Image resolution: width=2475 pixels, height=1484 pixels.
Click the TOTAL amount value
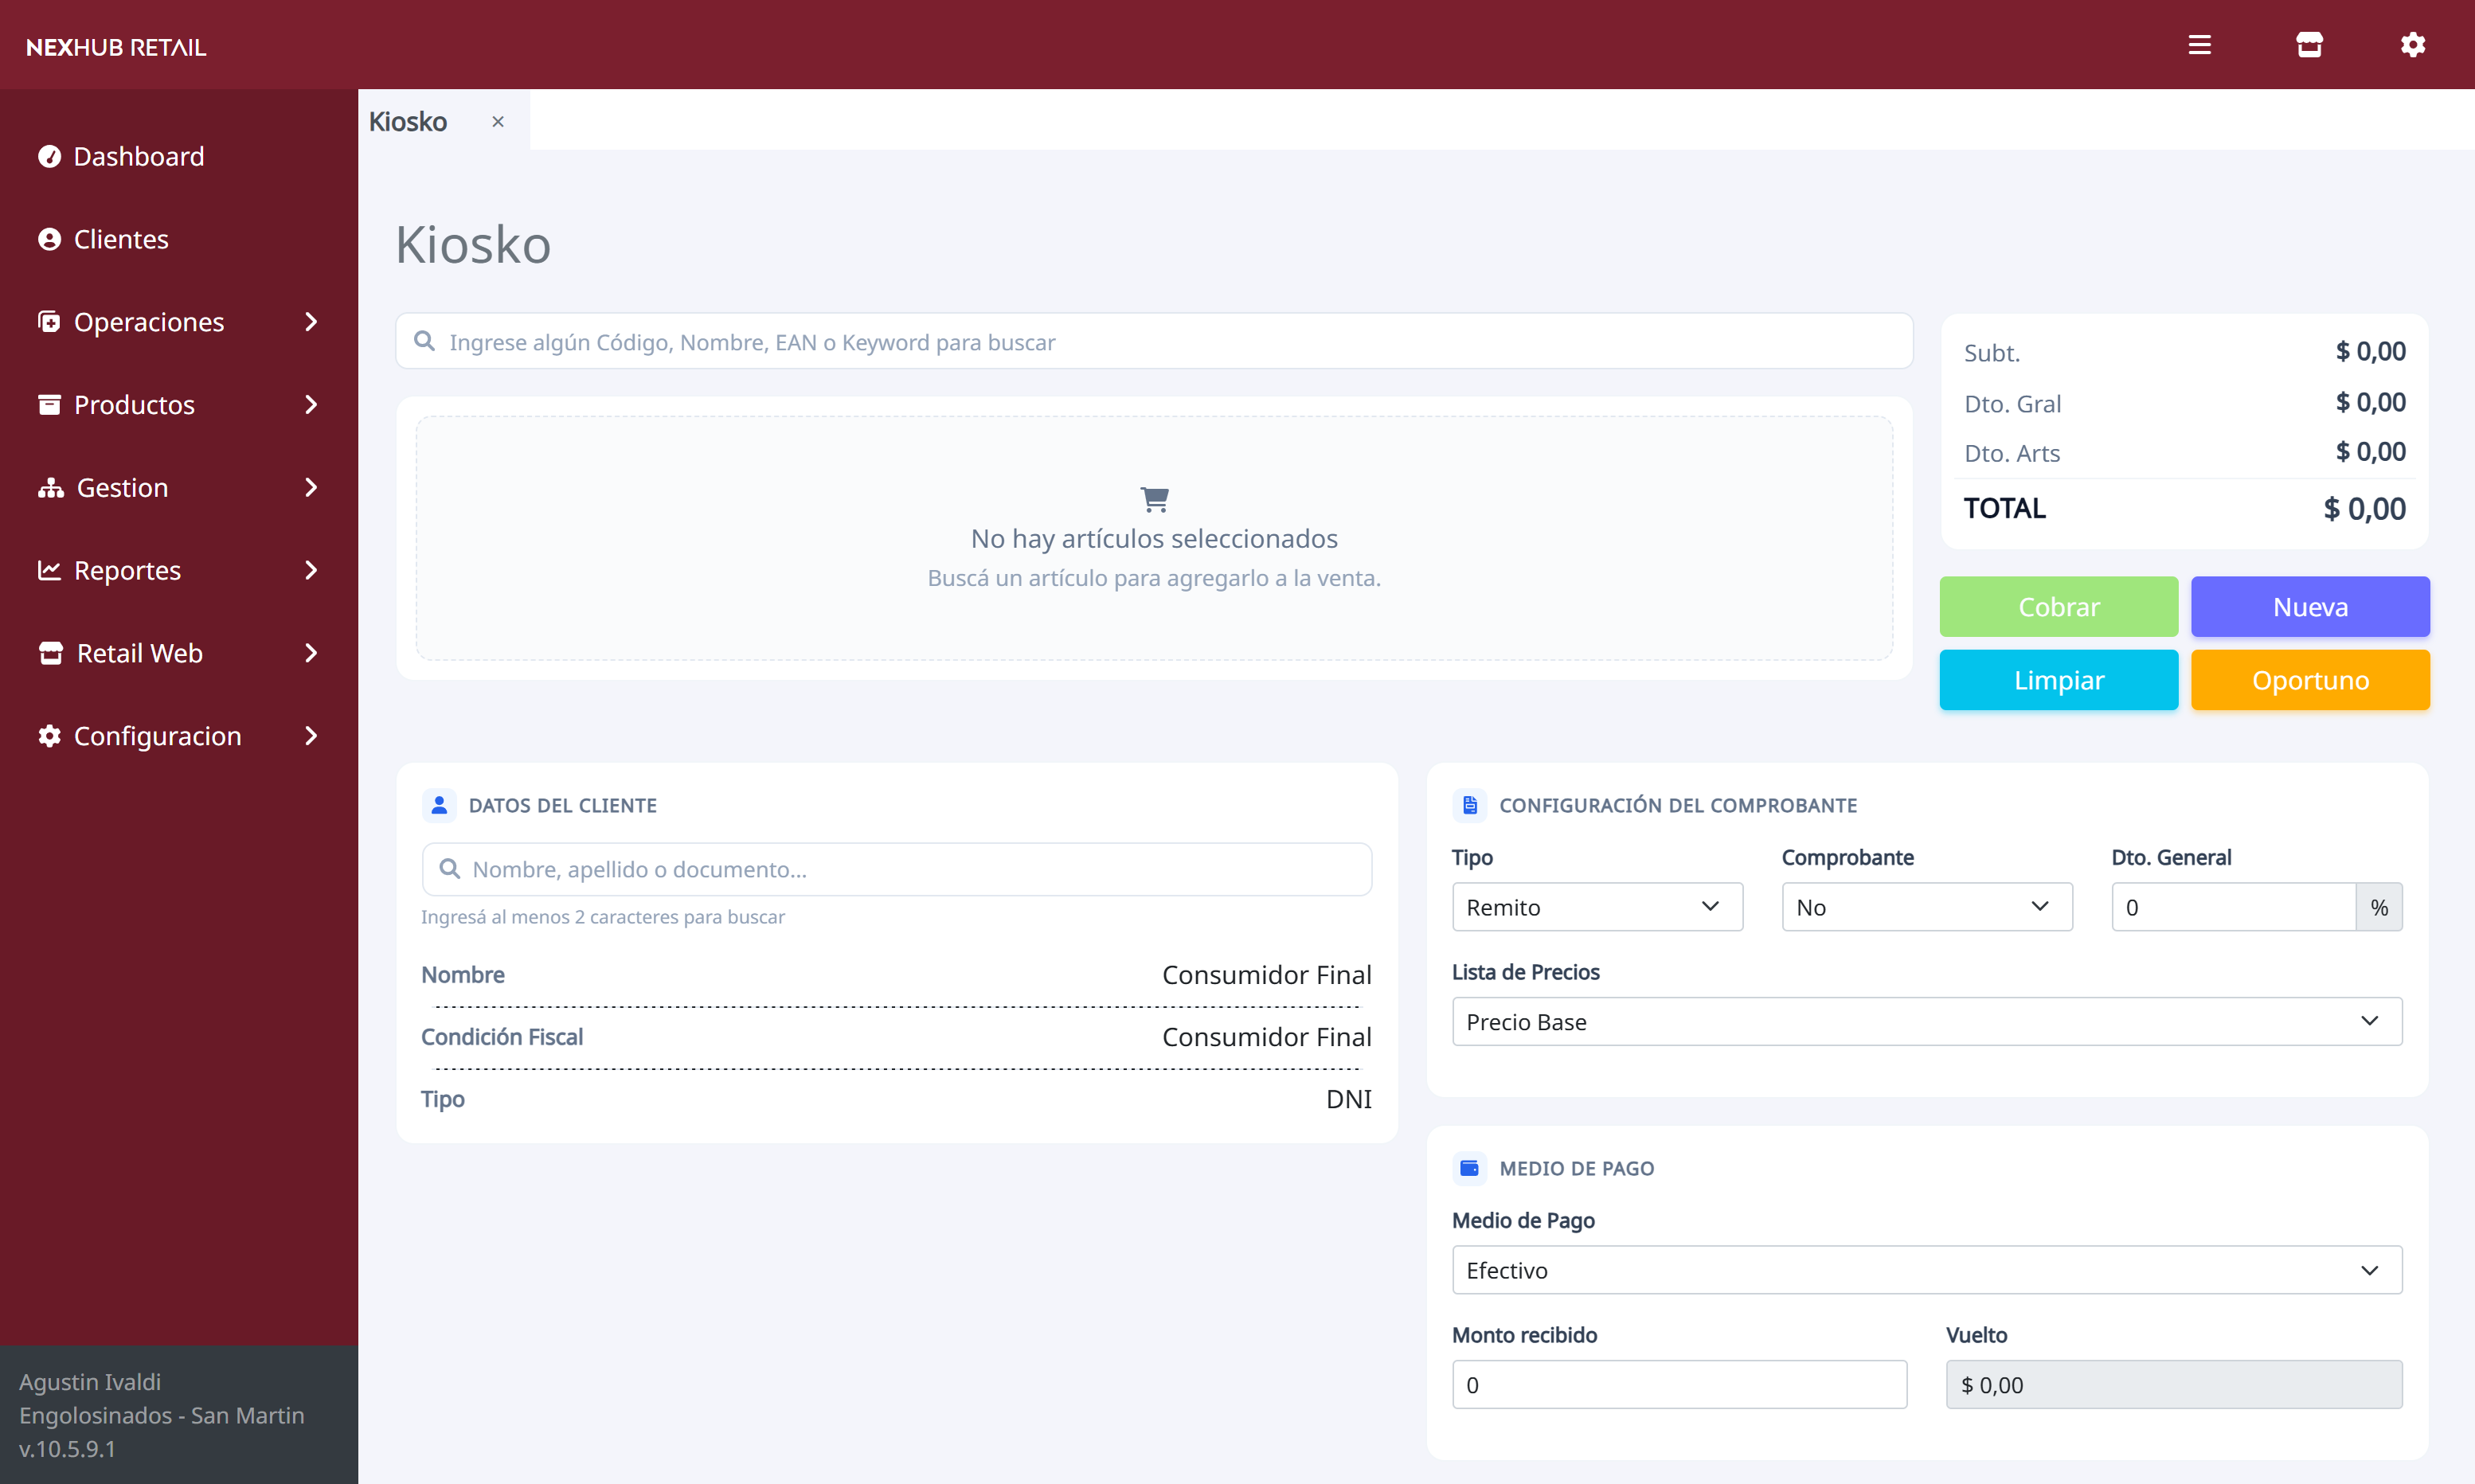click(2364, 509)
